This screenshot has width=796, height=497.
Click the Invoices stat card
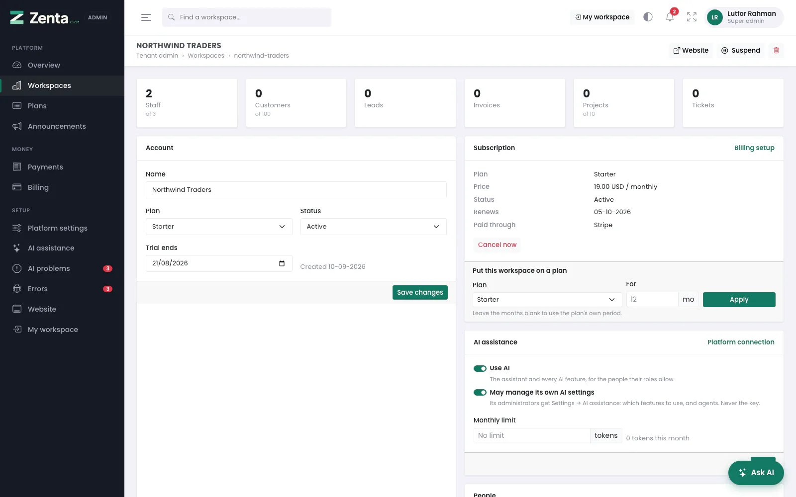click(x=515, y=103)
